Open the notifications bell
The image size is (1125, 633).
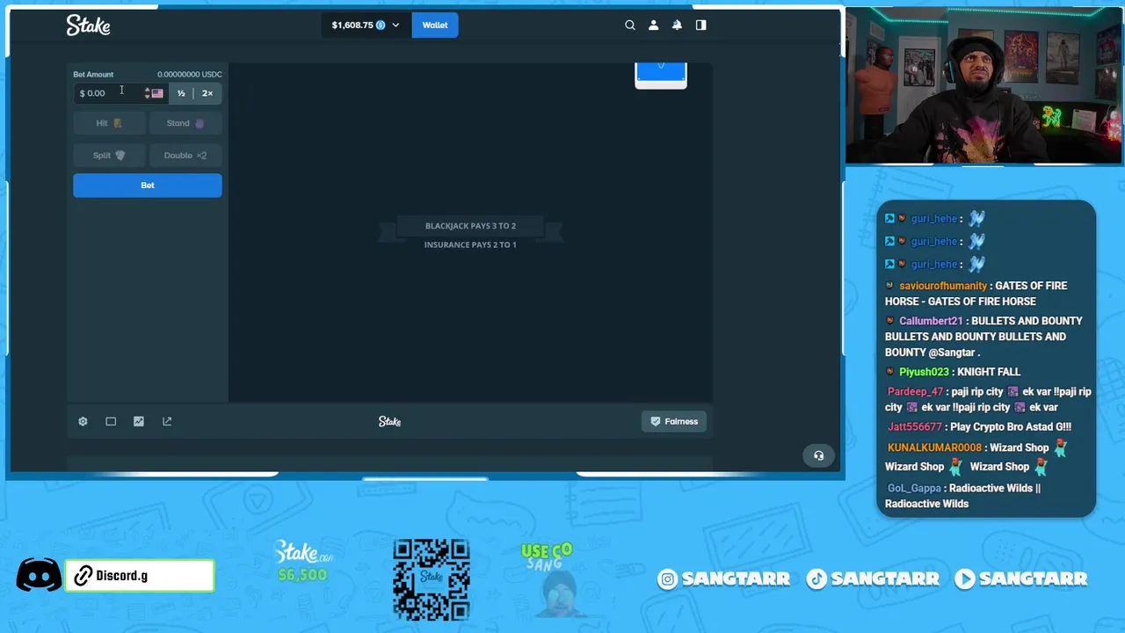click(x=677, y=25)
